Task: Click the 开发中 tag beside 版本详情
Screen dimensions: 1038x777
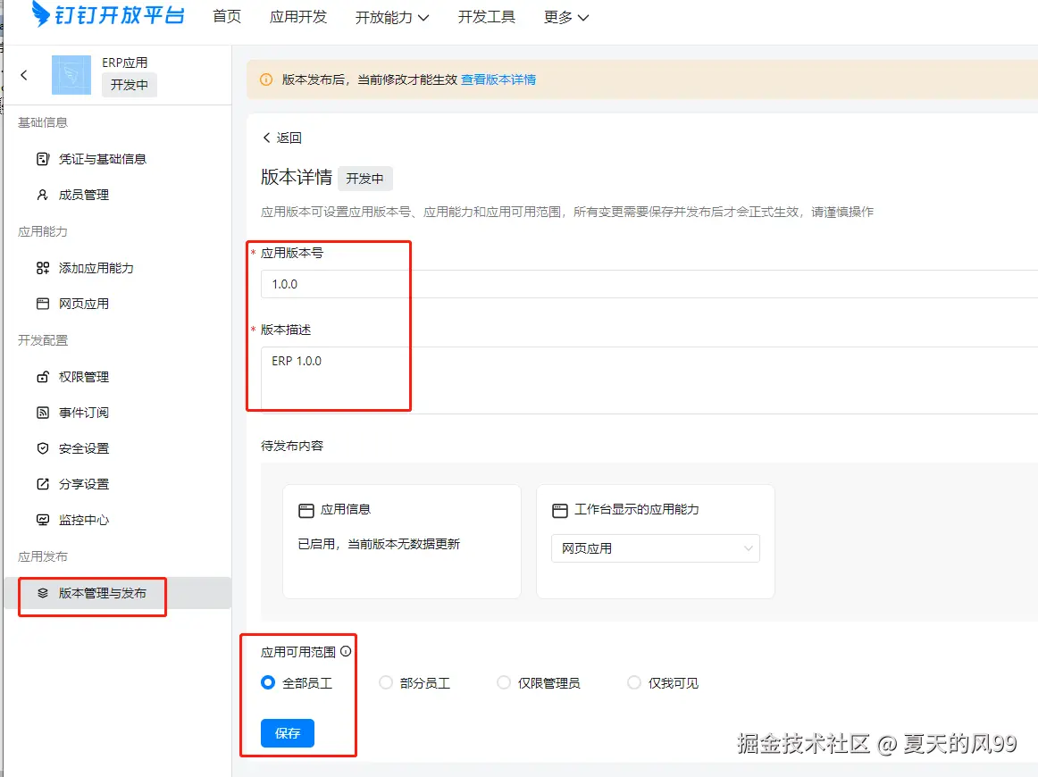Action: [364, 179]
